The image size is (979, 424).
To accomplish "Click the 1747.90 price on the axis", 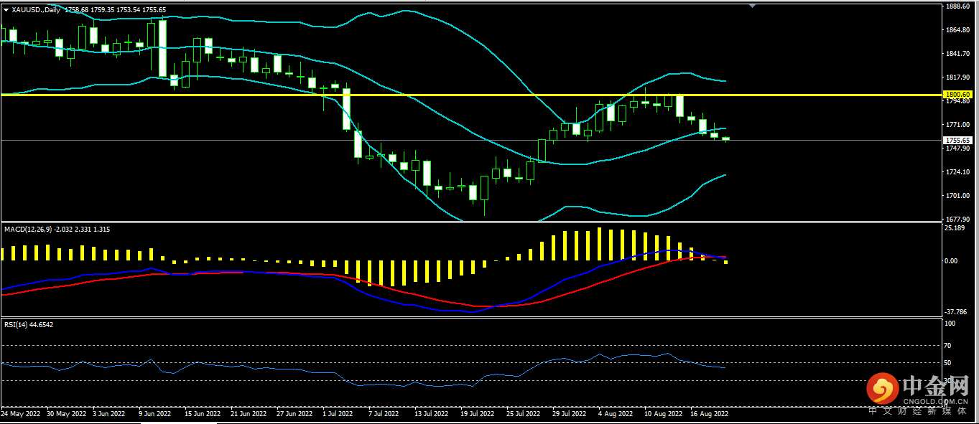I will (959, 149).
